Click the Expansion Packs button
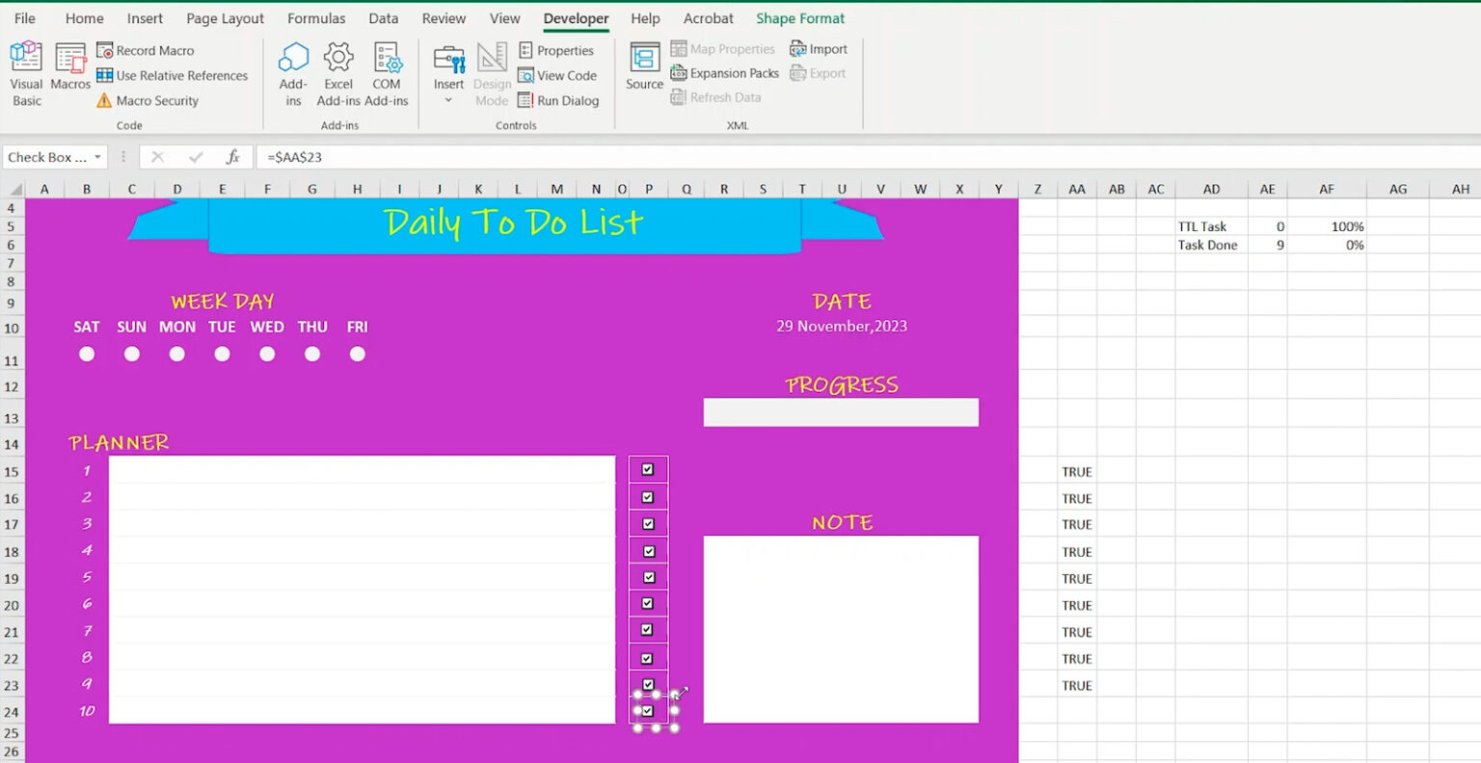Viewport: 1481px width, 763px height. [725, 72]
